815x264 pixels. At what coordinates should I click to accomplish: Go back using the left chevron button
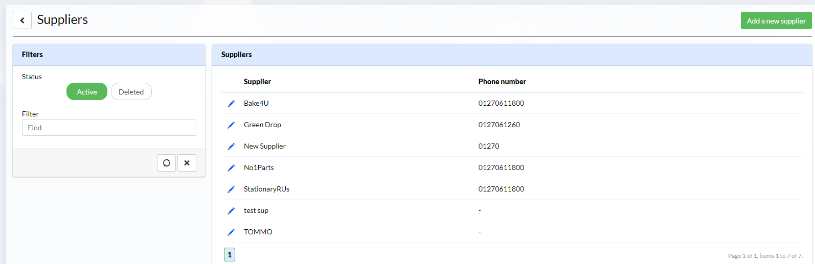pyautogui.click(x=22, y=20)
